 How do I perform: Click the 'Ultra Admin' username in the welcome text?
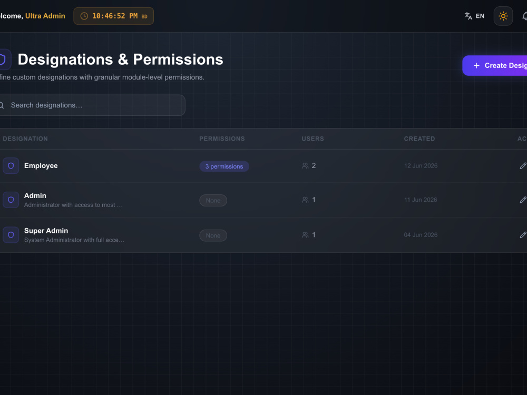45,16
